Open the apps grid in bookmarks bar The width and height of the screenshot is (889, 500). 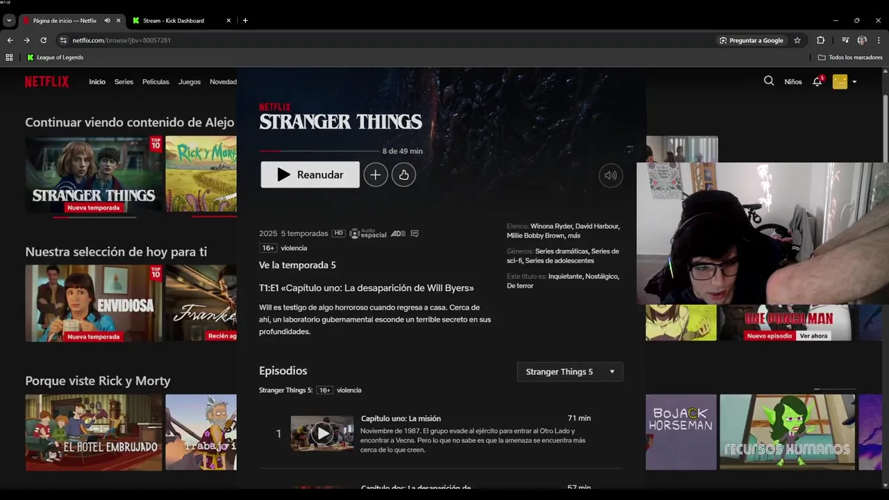point(9,58)
